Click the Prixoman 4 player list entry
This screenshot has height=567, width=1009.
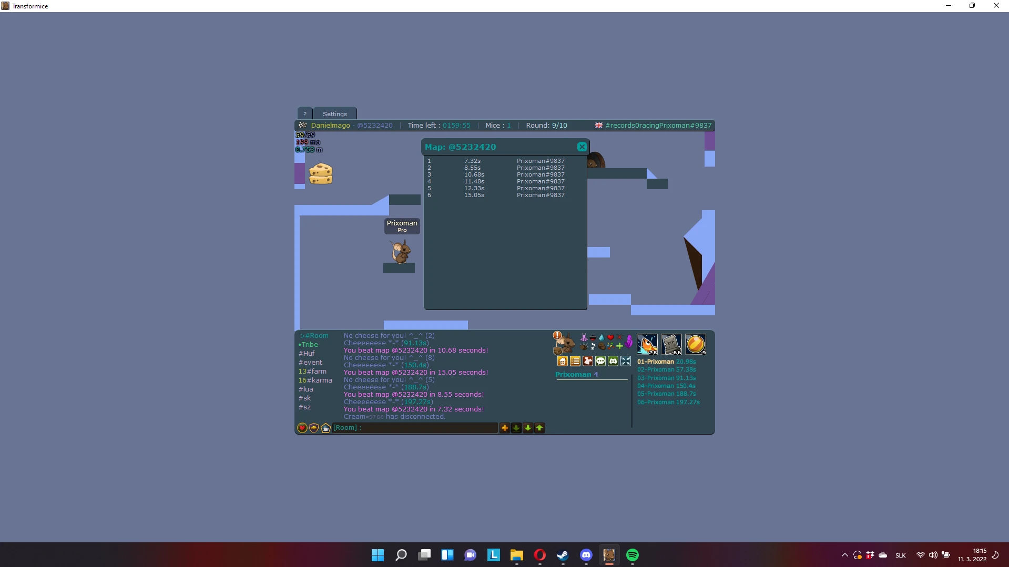pos(576,375)
